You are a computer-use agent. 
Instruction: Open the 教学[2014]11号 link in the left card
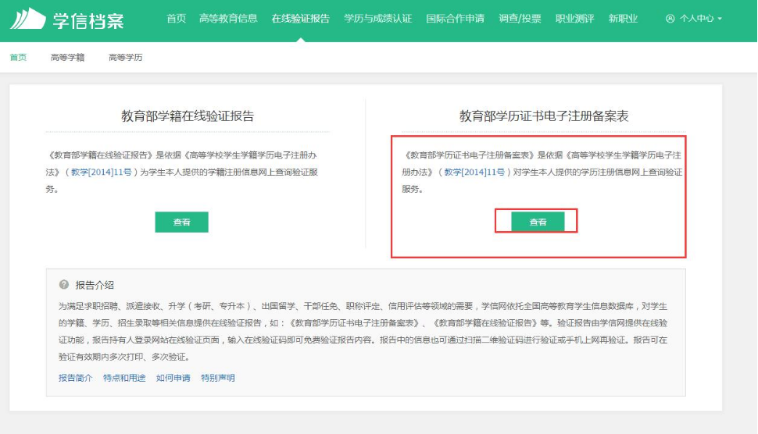click(x=101, y=172)
